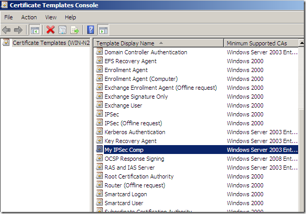Screen dimensions: 306x214
Task: Click Windows 2000 cell in Enrollment Agent row
Action: click(x=245, y=70)
